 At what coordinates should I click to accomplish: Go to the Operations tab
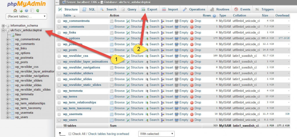pos(194,10)
